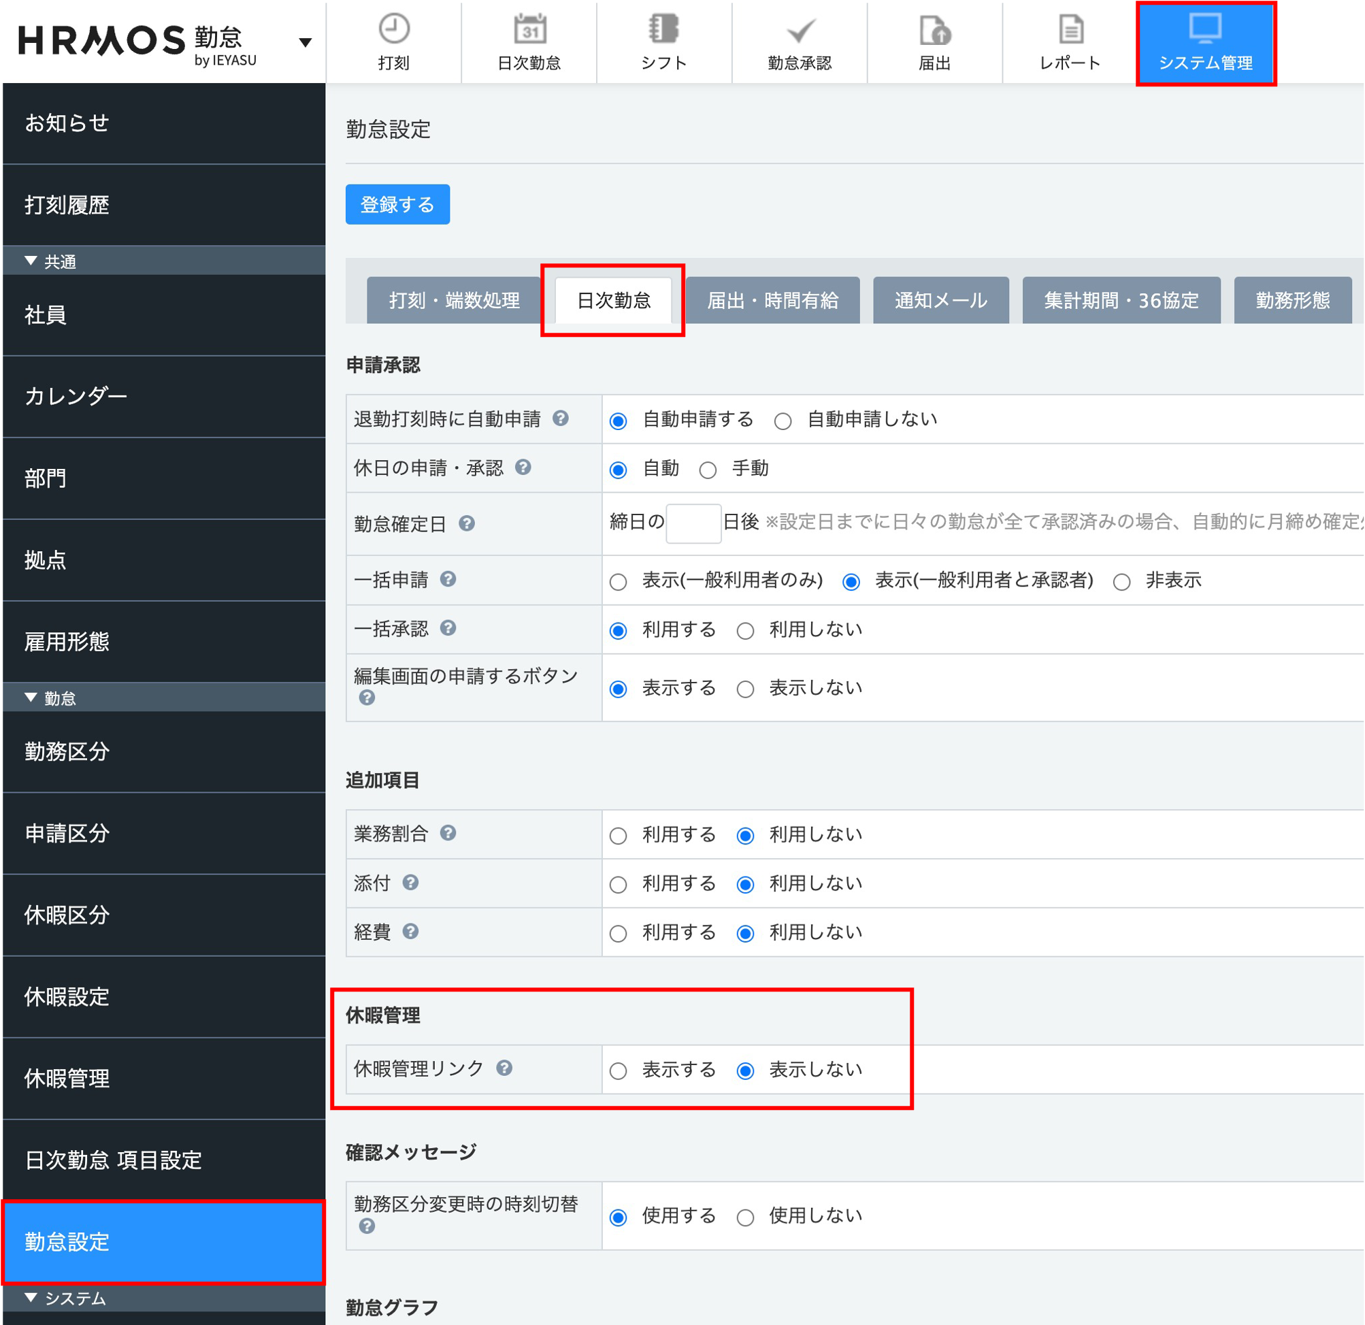This screenshot has height=1325, width=1365.
Task: Collapse the 勤怠 sidebar section
Action: pos(31,698)
